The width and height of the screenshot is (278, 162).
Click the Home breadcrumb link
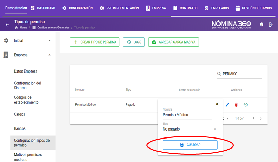[x=24, y=27]
